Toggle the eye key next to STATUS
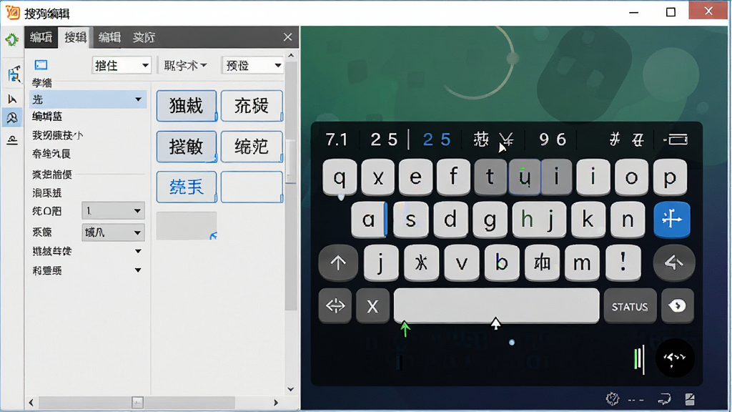The width and height of the screenshot is (732, 412). pyautogui.click(x=678, y=306)
